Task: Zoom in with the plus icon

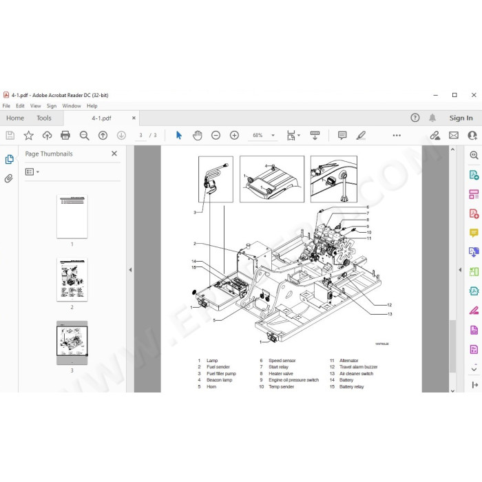Action: 234,135
